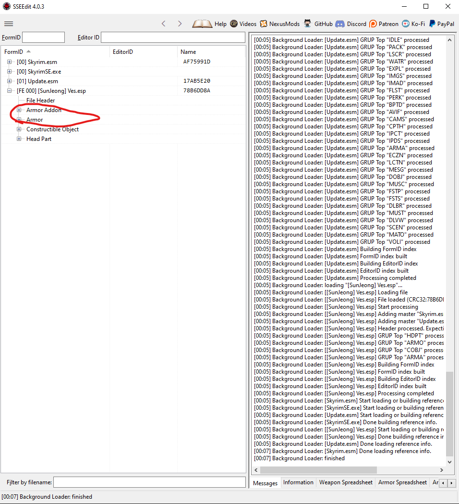Screen dimensions: 459x504
Task: Click the NexusMods icon
Action: (264, 24)
